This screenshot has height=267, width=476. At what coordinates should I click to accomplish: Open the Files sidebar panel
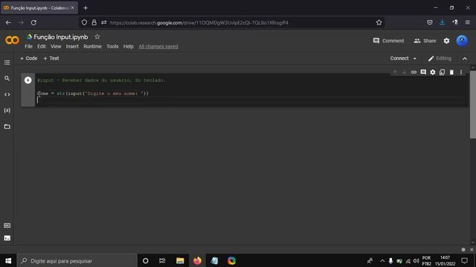(x=7, y=127)
